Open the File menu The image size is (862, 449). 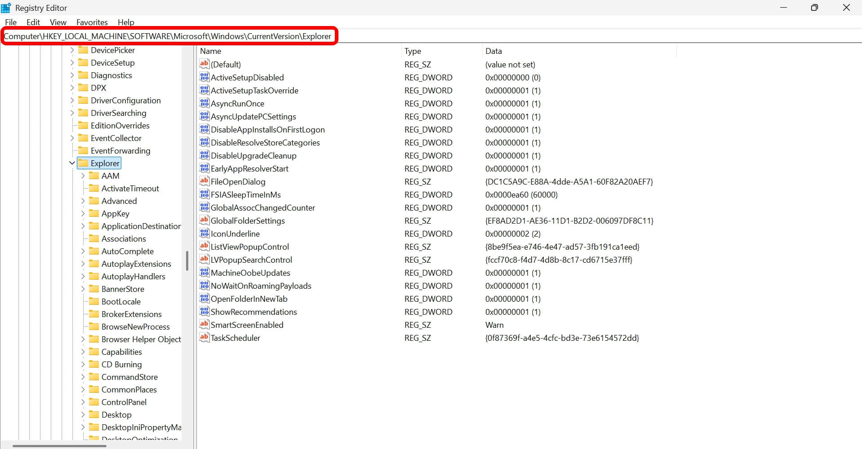[x=11, y=22]
